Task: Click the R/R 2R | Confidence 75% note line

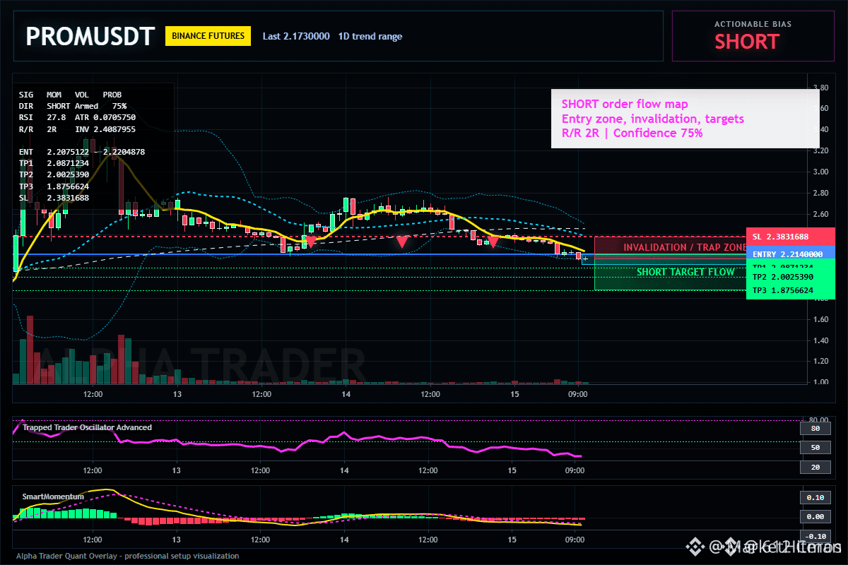Action: [x=632, y=133]
